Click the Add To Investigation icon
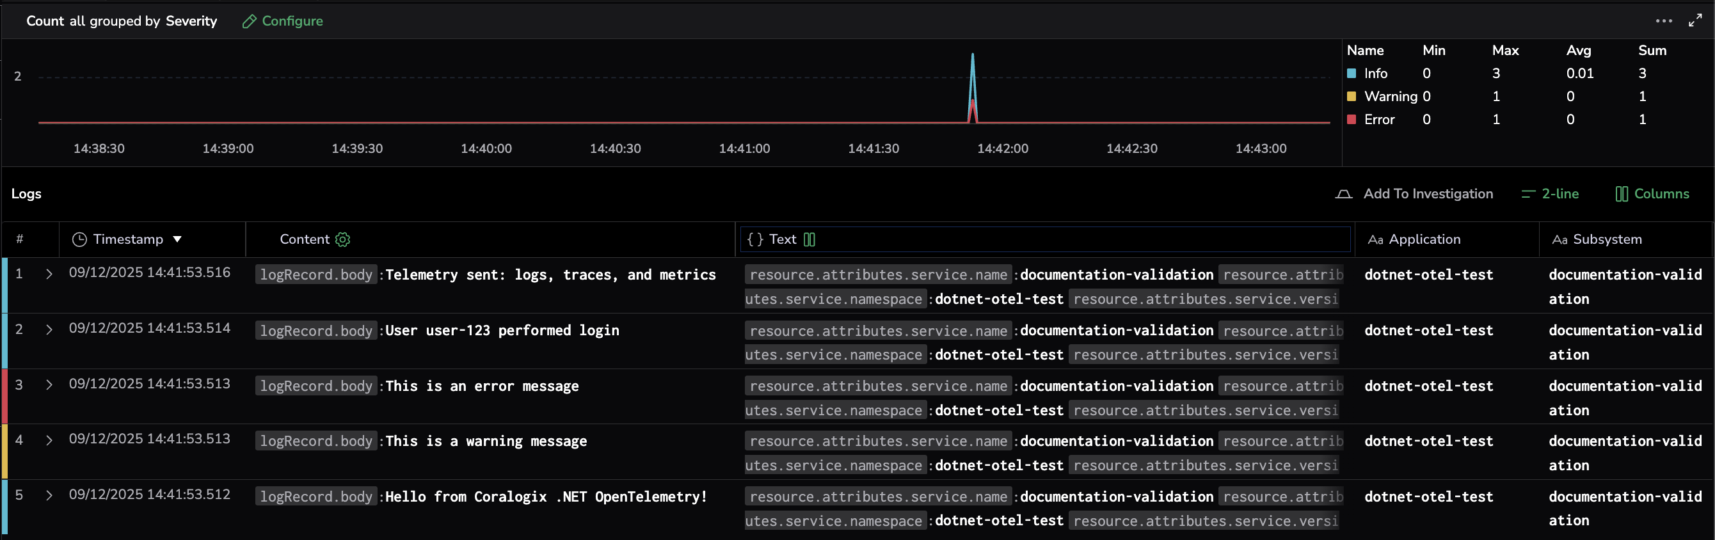The image size is (1715, 540). [1343, 195]
